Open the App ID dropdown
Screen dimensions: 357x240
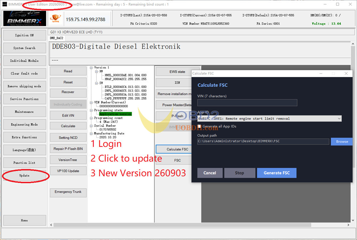(x=269, y=118)
